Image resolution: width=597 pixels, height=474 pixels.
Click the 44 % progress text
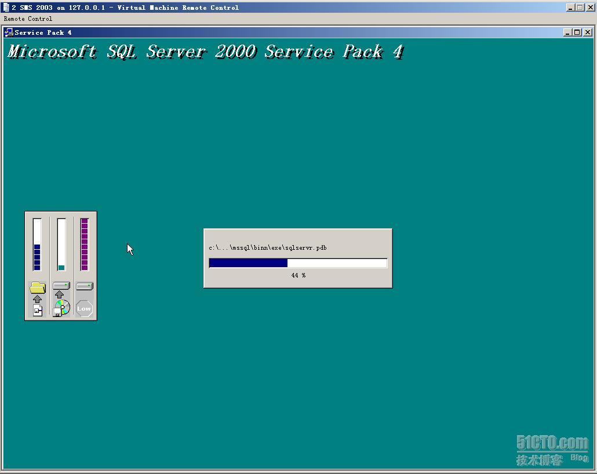pos(298,275)
